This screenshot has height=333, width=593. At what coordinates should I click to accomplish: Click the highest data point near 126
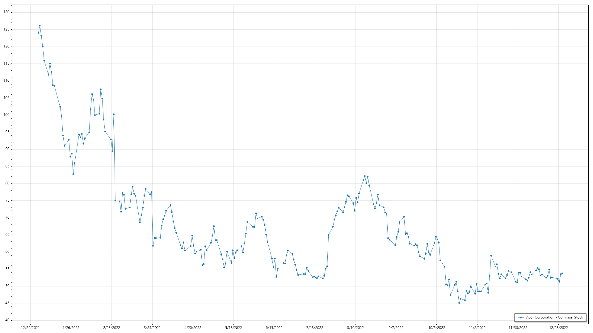[x=40, y=26]
